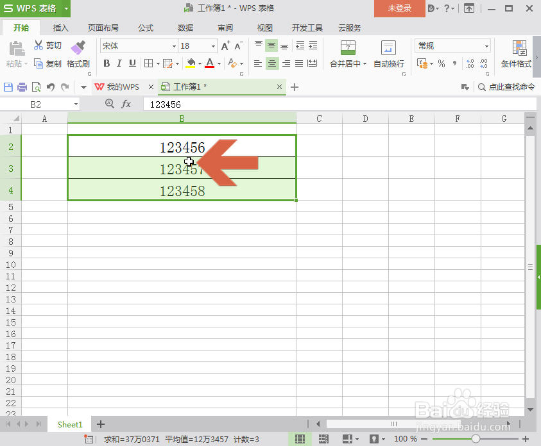Decrease decimal places icon
The image size is (541, 446).
point(483,63)
